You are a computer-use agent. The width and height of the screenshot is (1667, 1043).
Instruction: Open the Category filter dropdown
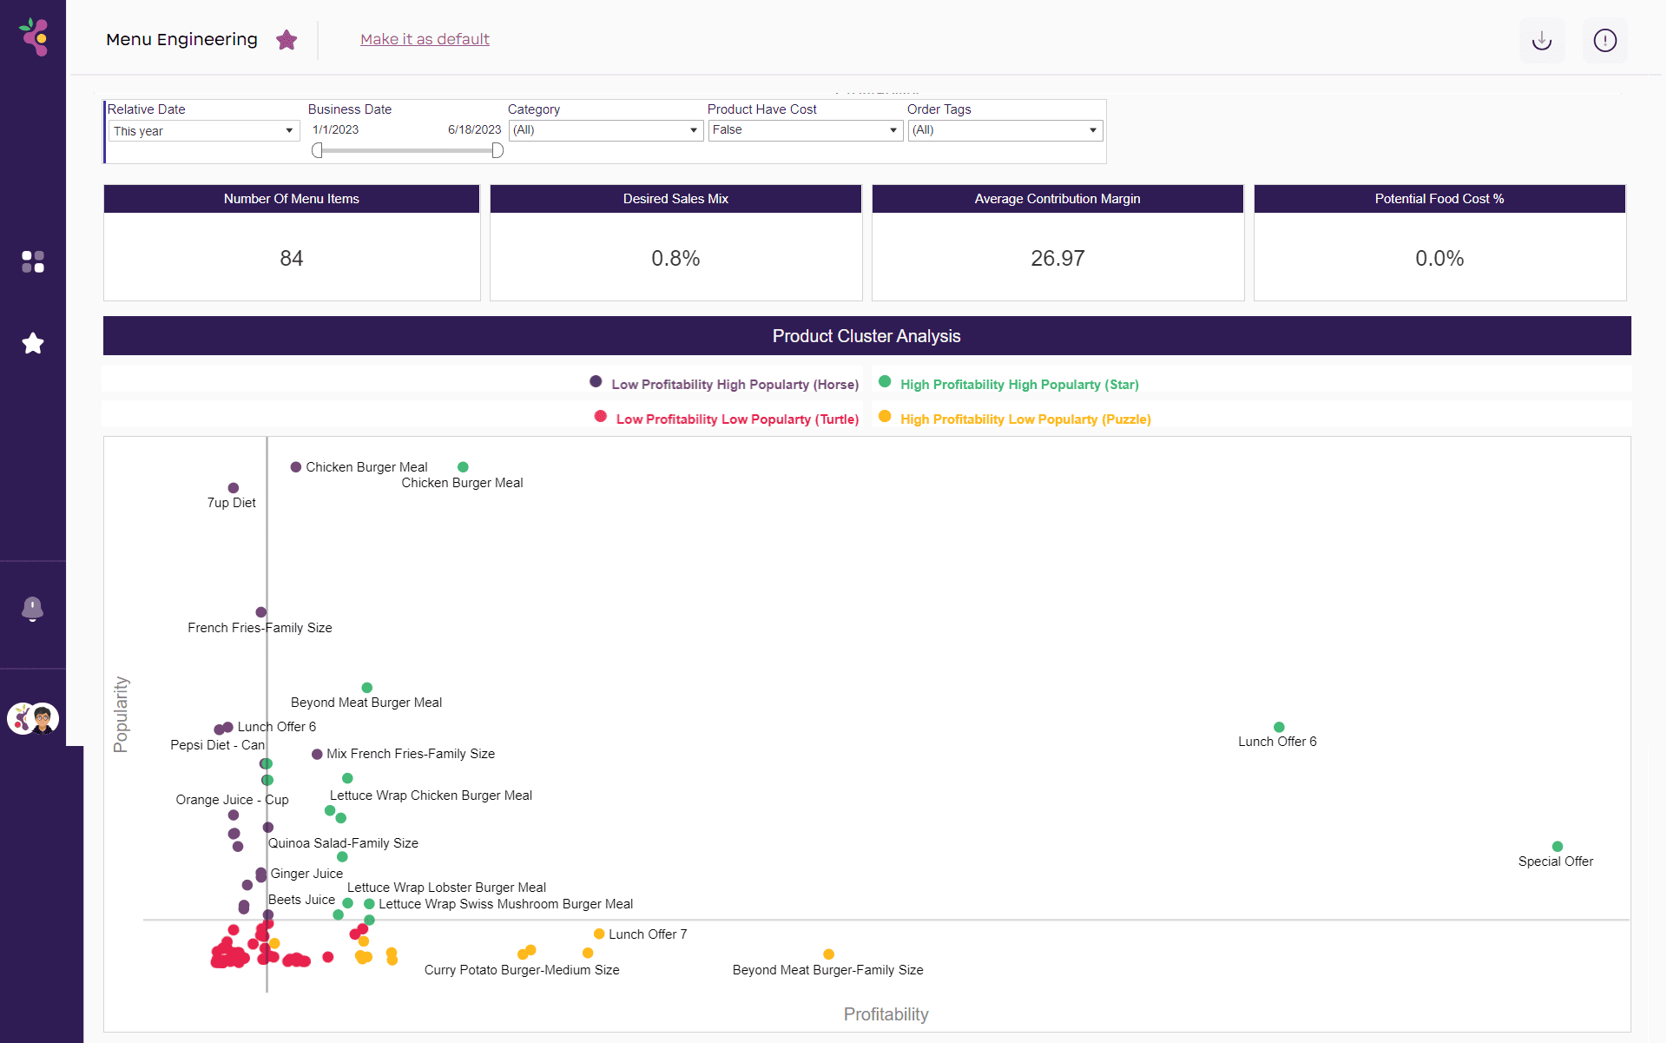click(605, 130)
